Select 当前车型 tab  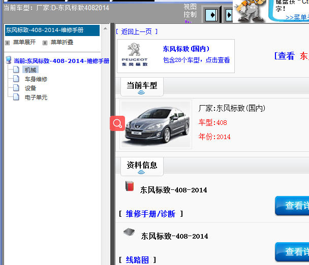142,87
